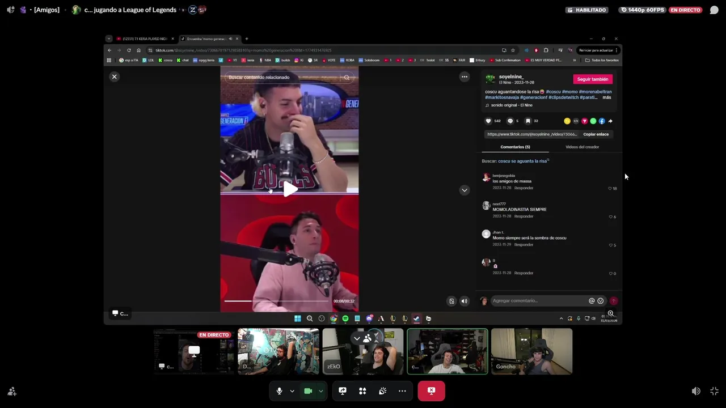The height and width of the screenshot is (408, 726).
Task: Open microphone options dropdown arrow
Action: [x=292, y=390]
